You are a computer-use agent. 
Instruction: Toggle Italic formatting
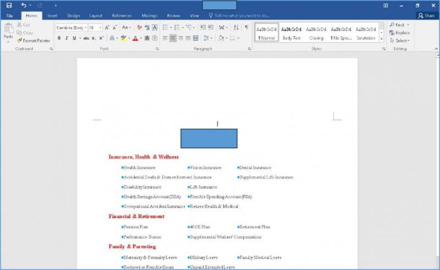(x=67, y=38)
